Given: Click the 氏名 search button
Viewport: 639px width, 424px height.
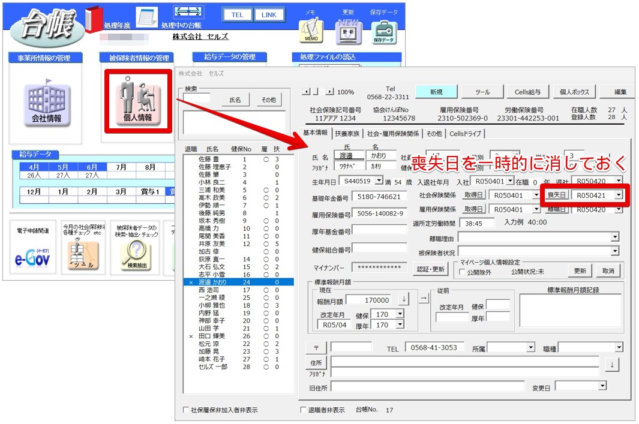Looking at the screenshot, I should click(x=235, y=100).
